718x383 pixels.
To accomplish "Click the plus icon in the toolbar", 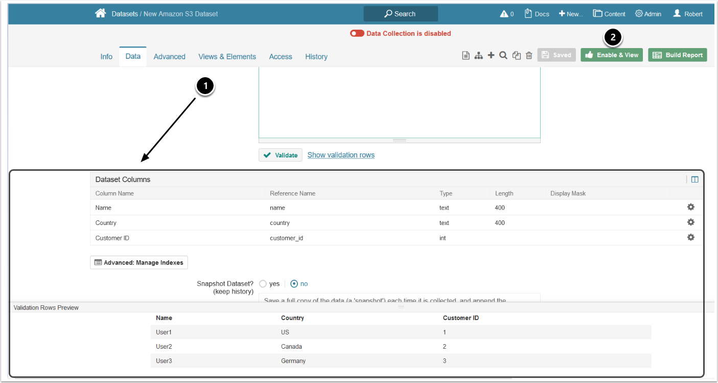I will click(x=491, y=55).
